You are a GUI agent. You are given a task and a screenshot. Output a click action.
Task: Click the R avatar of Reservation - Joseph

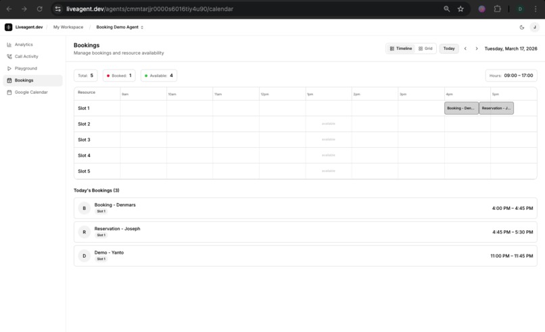click(x=84, y=232)
